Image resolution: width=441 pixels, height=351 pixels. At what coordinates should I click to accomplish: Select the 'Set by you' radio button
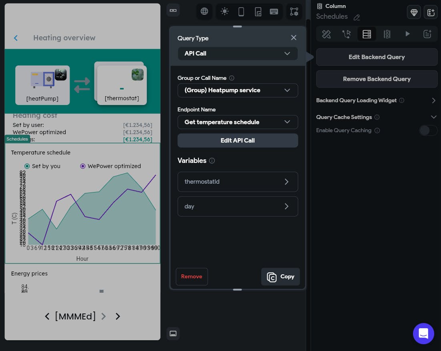(x=27, y=166)
